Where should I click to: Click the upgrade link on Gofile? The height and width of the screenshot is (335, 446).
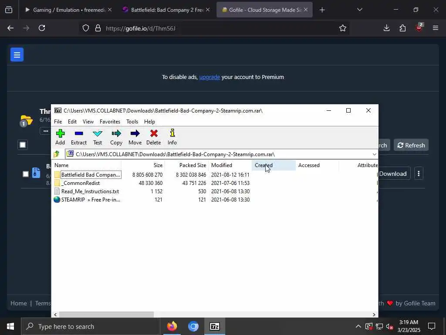click(209, 77)
